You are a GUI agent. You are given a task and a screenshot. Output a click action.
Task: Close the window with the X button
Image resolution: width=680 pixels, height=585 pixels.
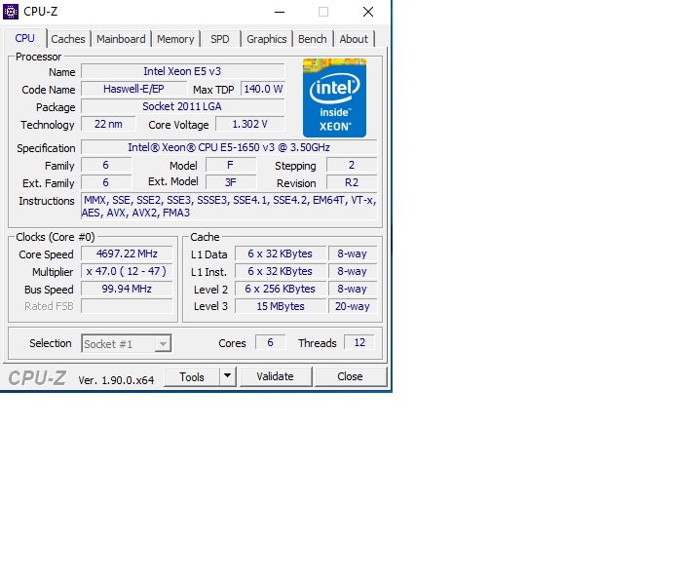click(x=368, y=12)
